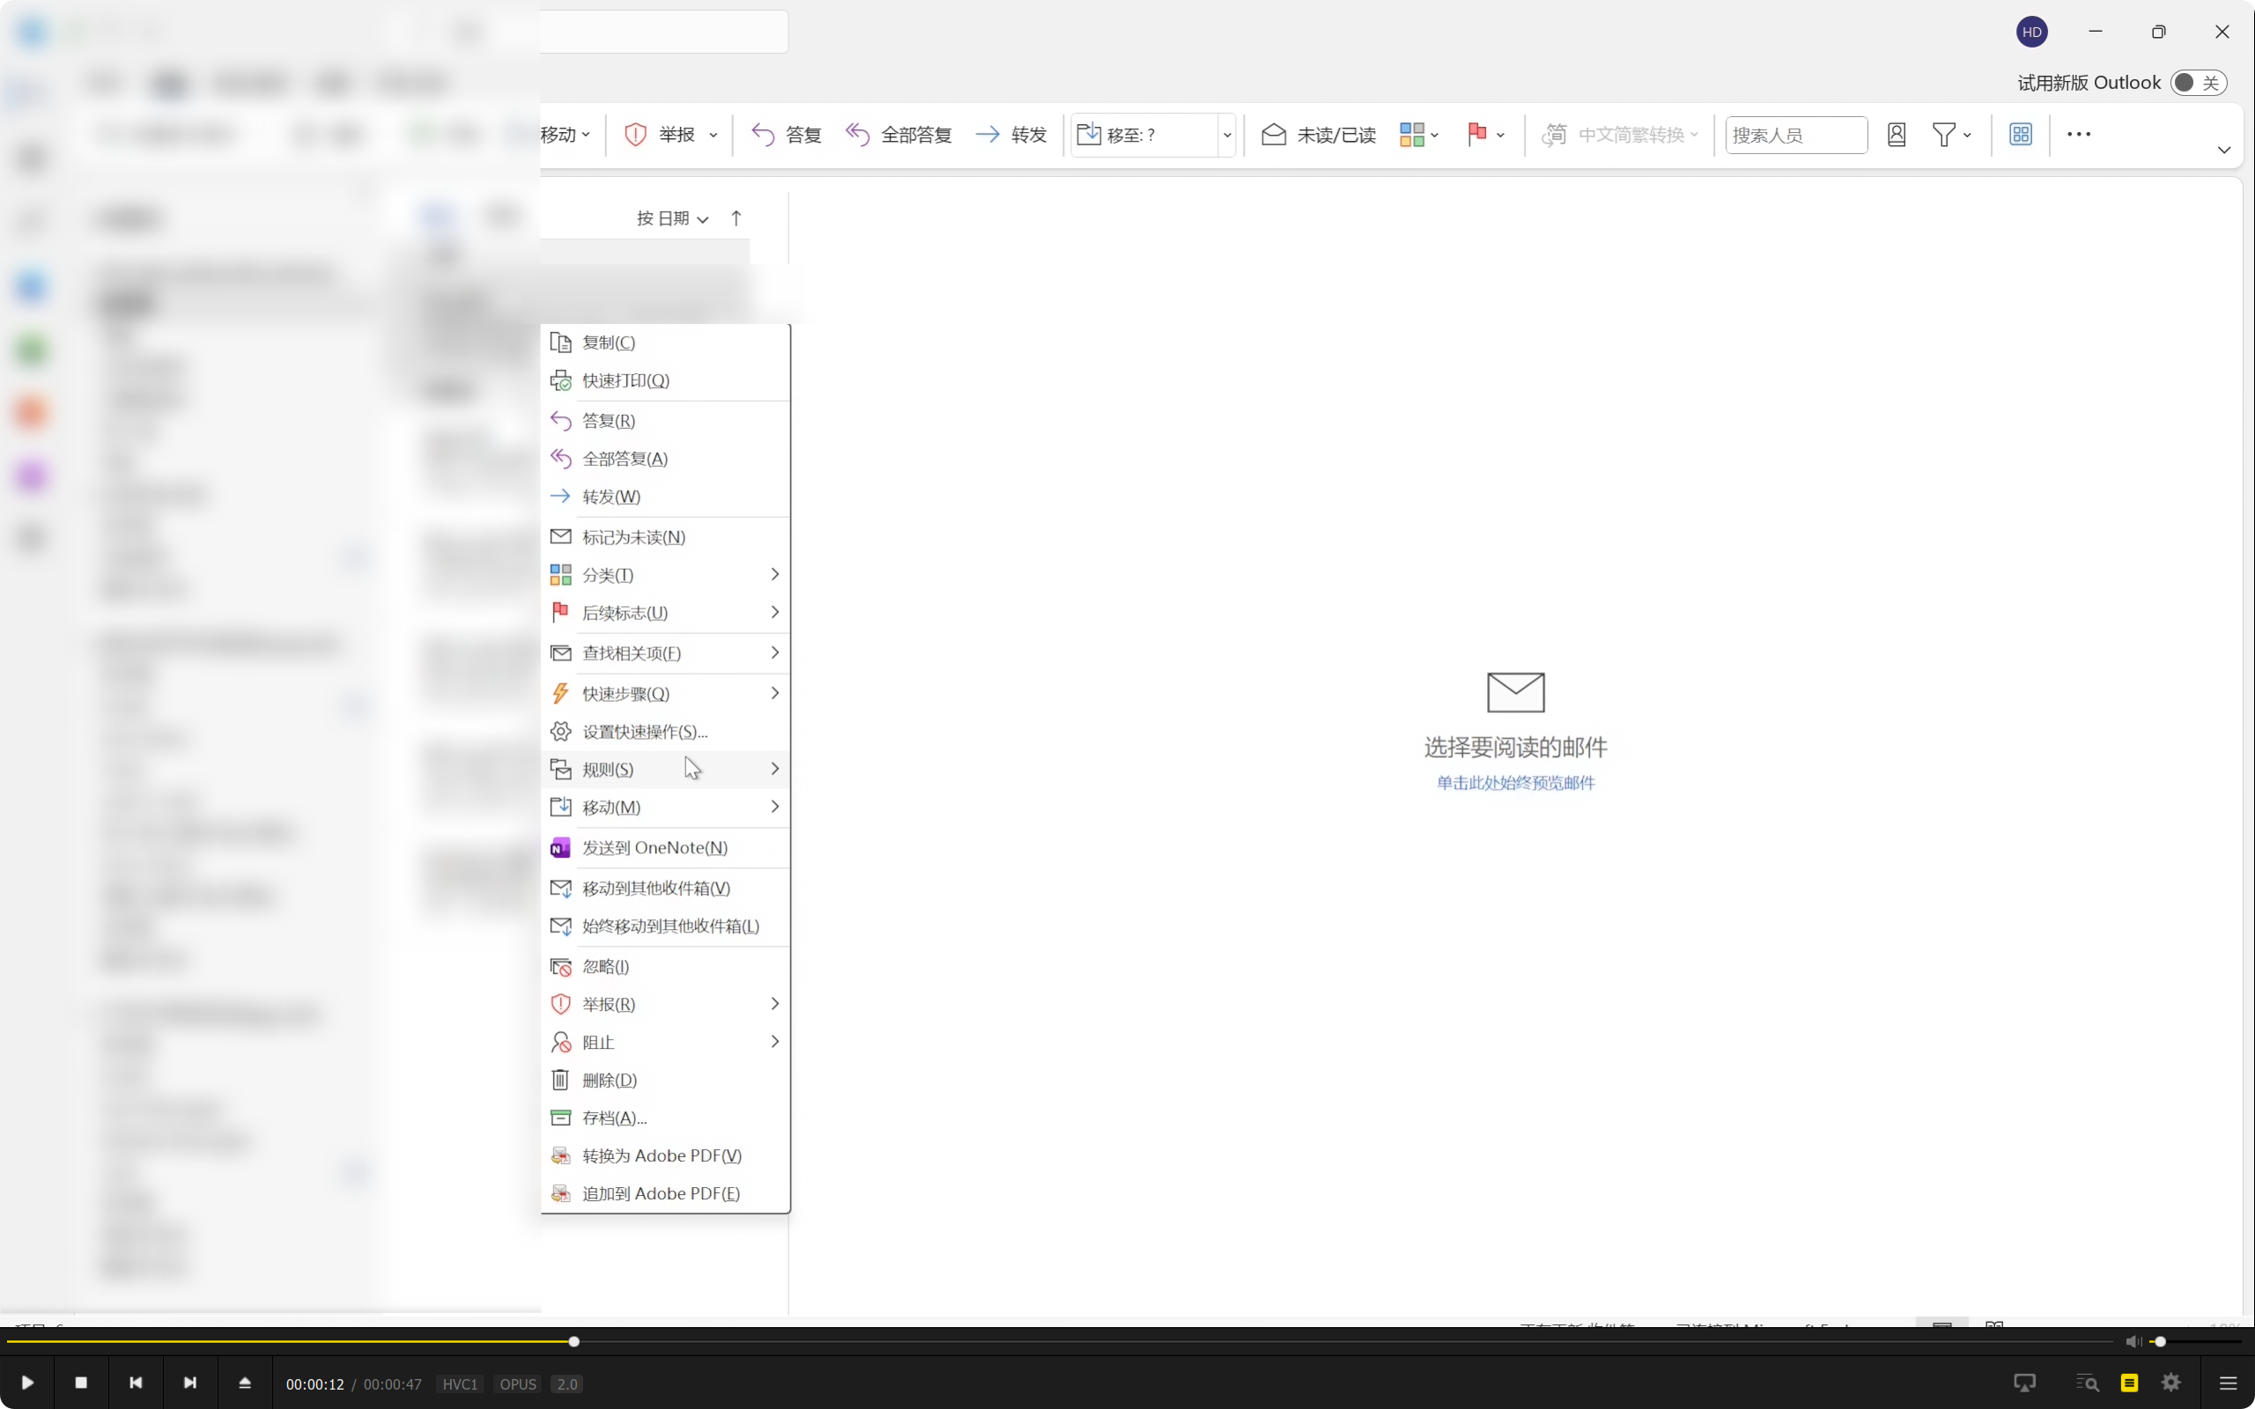The image size is (2255, 1409).
Task: Open the address book icon
Action: click(1896, 135)
